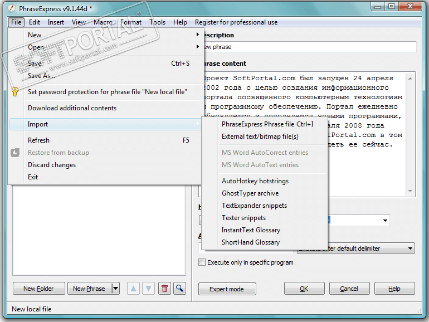The height and width of the screenshot is (322, 429).
Task: Open the hotkey combo box arrow
Action: (385, 220)
